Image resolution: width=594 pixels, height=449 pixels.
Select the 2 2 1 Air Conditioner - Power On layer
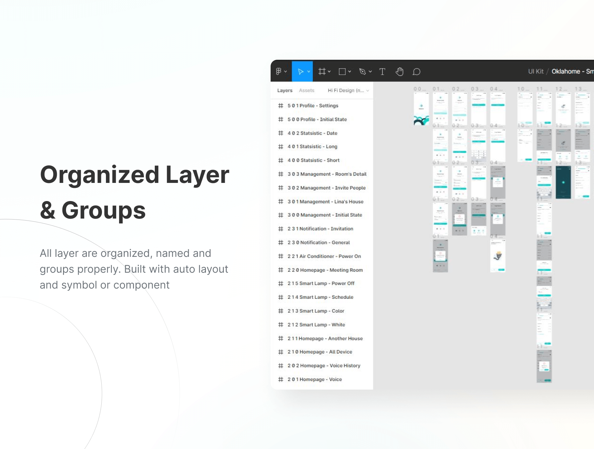click(324, 256)
